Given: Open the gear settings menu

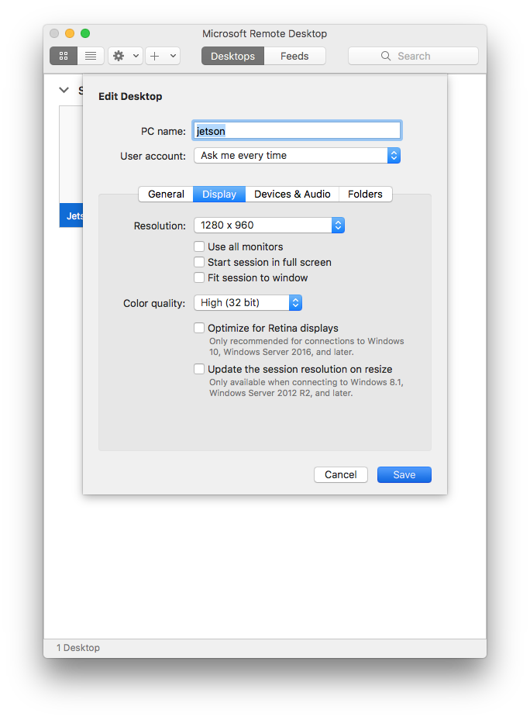Looking at the screenshot, I should [126, 56].
